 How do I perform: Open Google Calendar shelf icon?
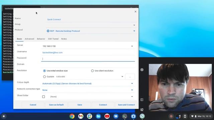(x=90, y=116)
